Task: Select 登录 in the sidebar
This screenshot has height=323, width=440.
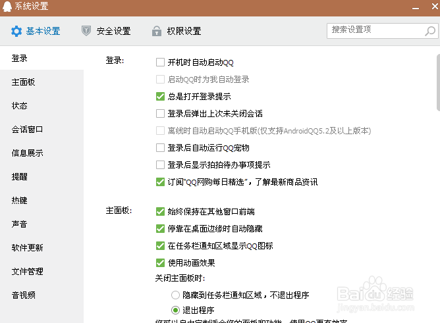Action: pos(41,59)
